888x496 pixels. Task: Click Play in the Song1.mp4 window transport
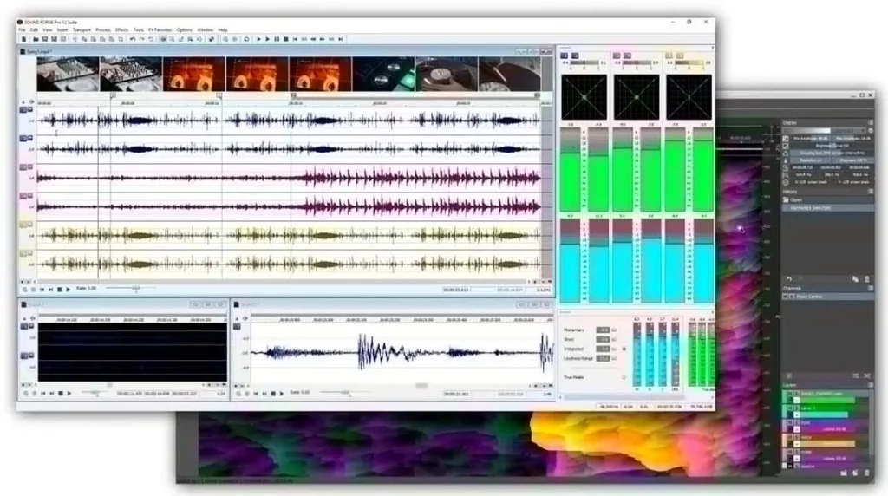(x=68, y=290)
